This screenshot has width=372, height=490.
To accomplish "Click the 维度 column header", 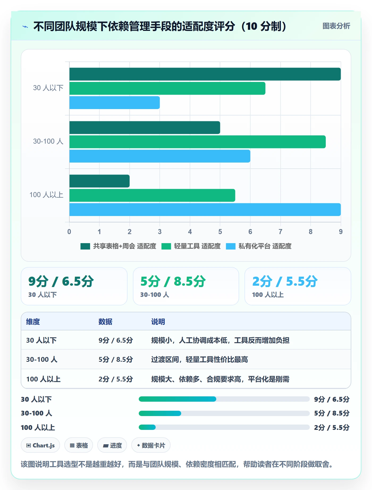I will click(x=33, y=322).
